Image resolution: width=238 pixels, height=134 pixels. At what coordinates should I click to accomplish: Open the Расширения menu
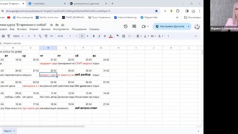click(79, 29)
